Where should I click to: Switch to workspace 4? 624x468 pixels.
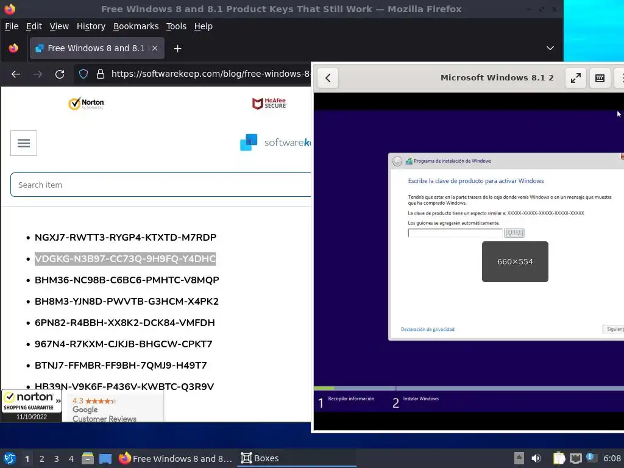(x=71, y=459)
